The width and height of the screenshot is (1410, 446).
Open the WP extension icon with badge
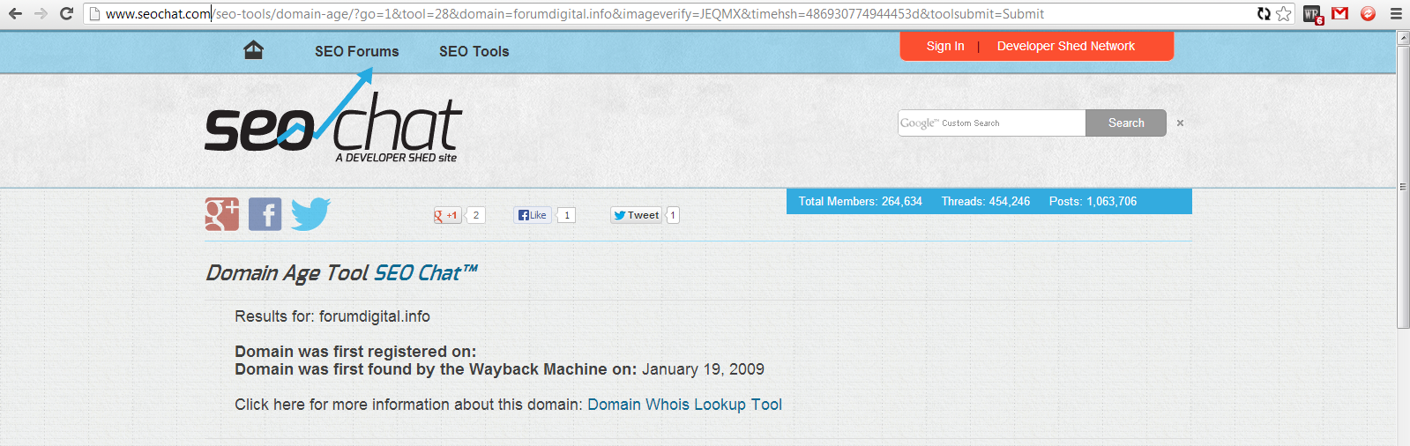[x=1313, y=14]
